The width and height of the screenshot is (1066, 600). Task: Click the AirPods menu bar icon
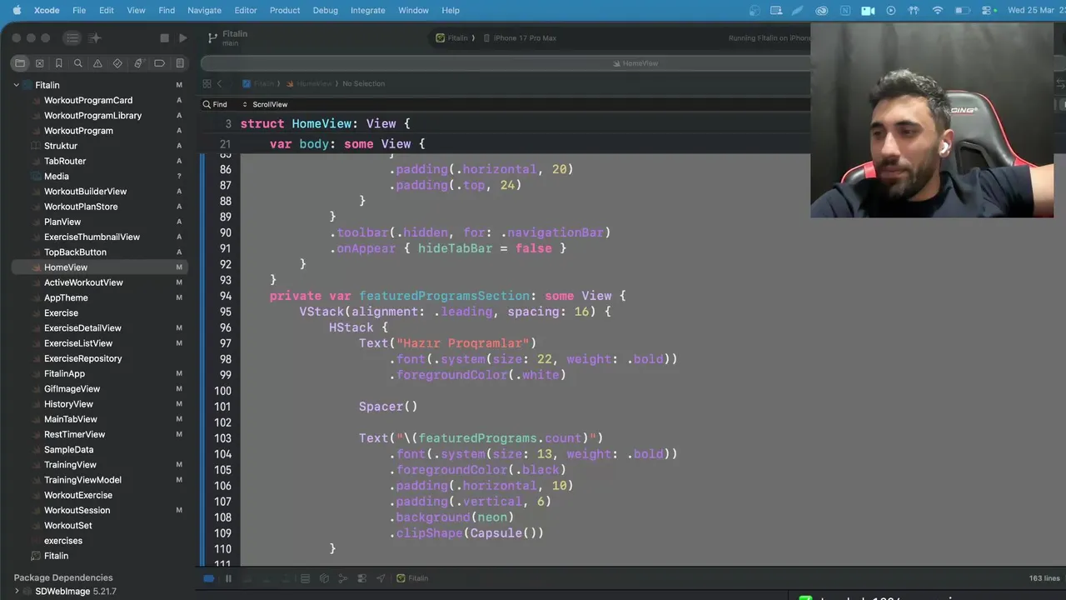pos(914,10)
